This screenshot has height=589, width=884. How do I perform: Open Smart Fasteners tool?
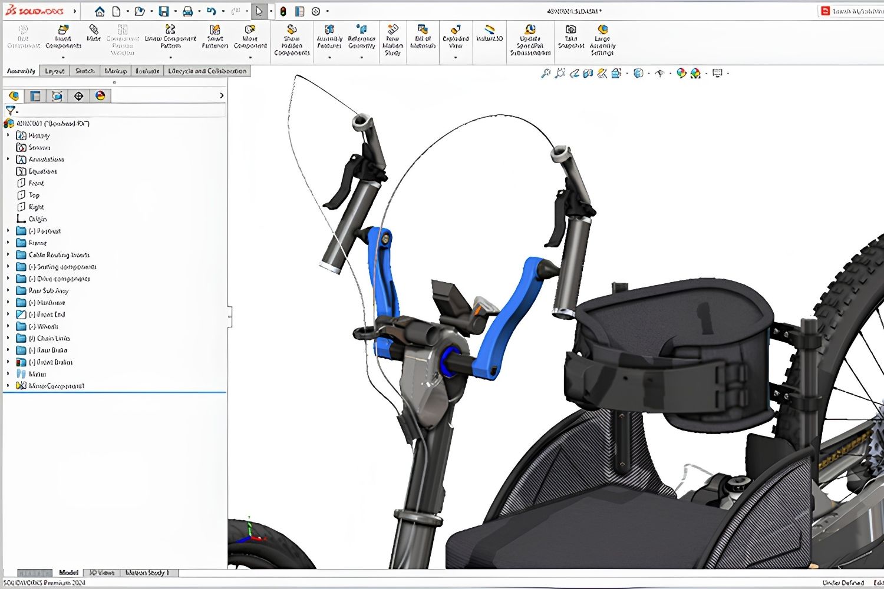tap(215, 38)
